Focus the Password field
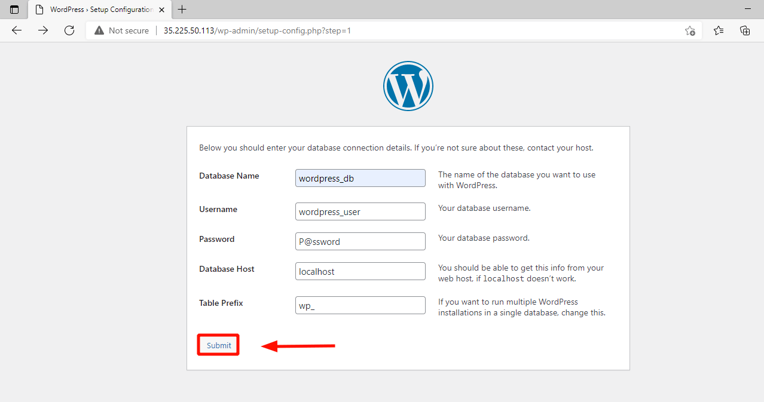 [360, 241]
